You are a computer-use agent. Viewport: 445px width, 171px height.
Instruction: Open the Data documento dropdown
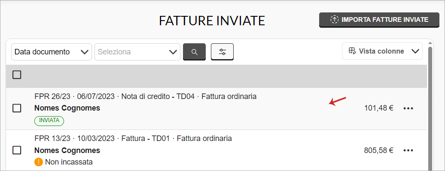(52, 52)
